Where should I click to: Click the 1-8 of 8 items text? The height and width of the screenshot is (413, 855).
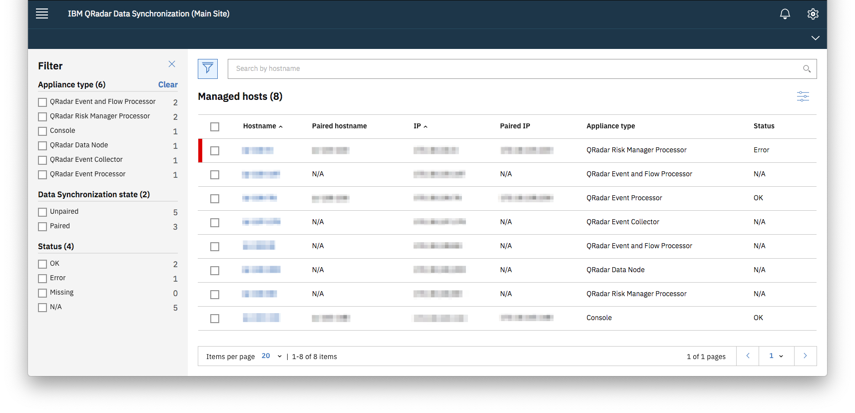315,357
